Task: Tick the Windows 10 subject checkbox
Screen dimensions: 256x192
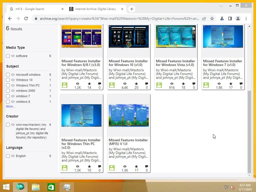Action: tap(8, 80)
